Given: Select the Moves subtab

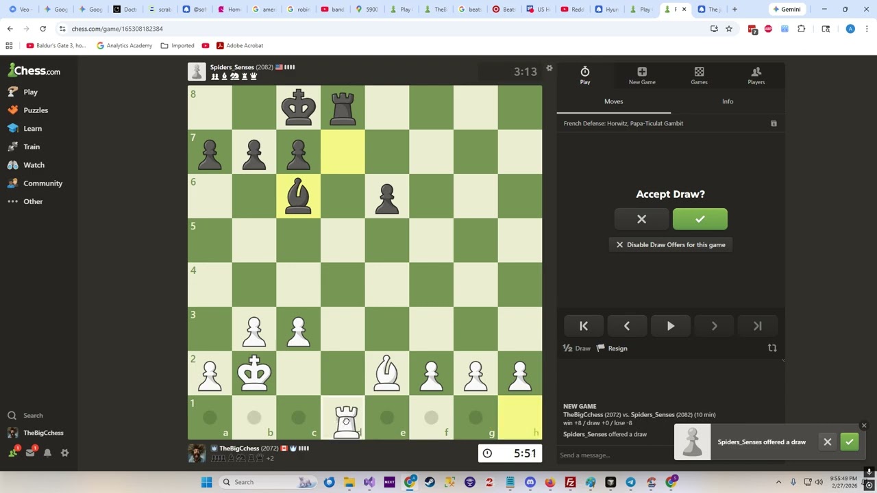Looking at the screenshot, I should [614, 101].
